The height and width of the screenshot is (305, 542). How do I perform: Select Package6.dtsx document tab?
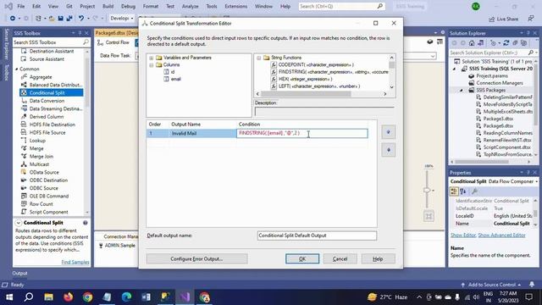pos(117,33)
